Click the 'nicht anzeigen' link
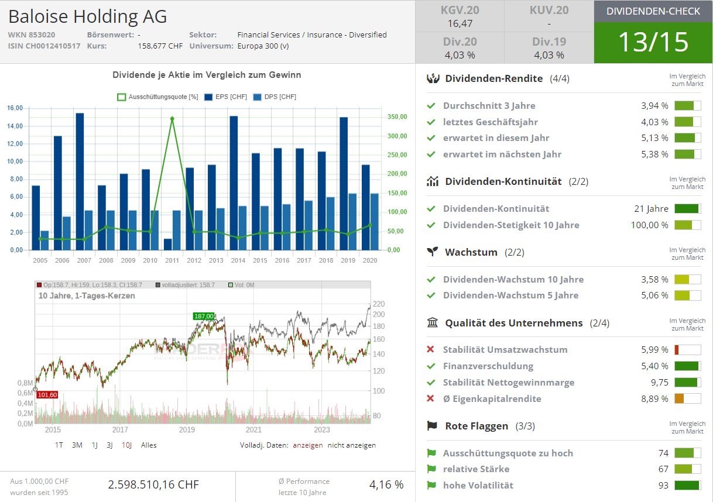713x502 pixels. pyautogui.click(x=352, y=445)
